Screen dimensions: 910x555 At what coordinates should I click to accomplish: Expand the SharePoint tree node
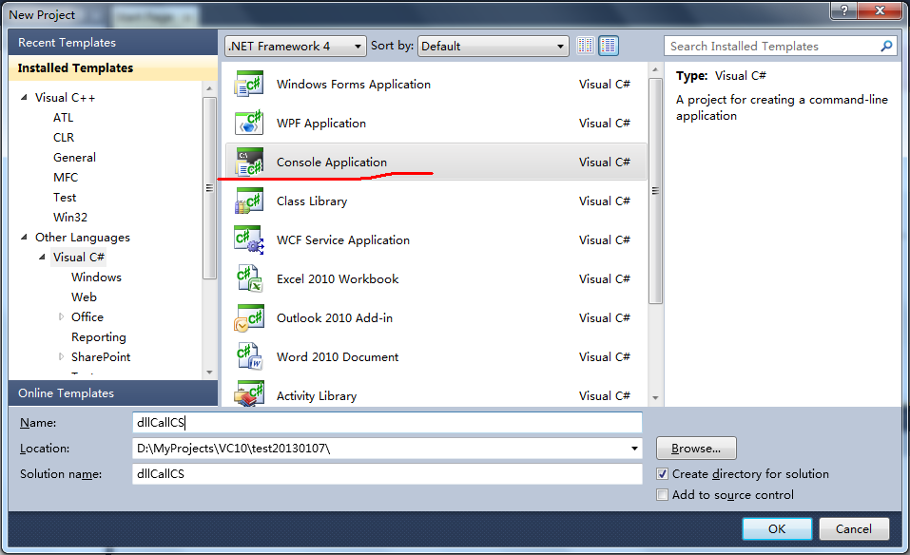61,356
